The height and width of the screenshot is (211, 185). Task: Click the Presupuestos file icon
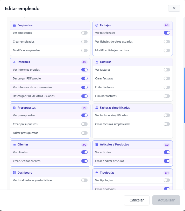pyautogui.click(x=14, y=108)
